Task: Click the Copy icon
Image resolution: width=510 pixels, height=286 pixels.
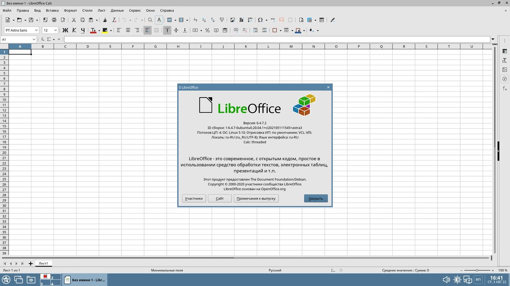Action: (82, 20)
